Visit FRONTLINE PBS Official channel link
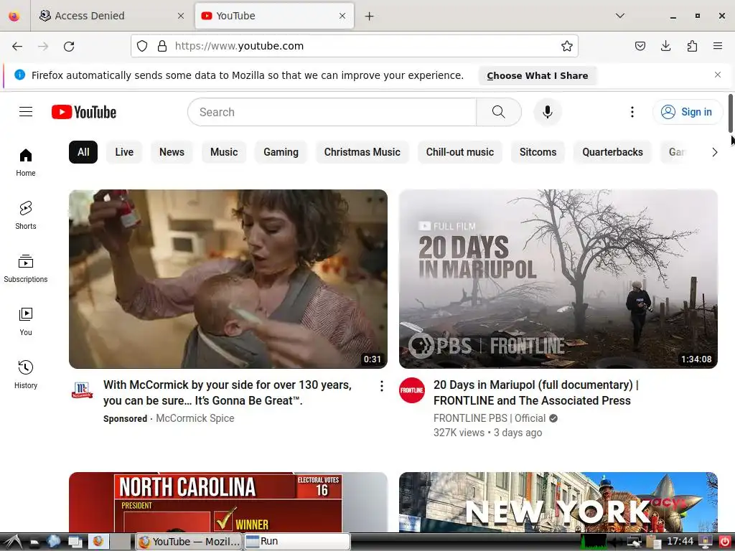Image resolution: width=735 pixels, height=551 pixels. 490,418
